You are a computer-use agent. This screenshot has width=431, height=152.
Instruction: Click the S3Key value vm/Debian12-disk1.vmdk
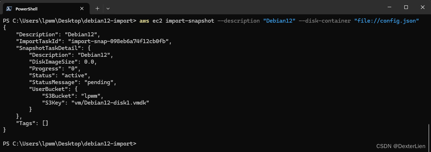click(x=110, y=103)
